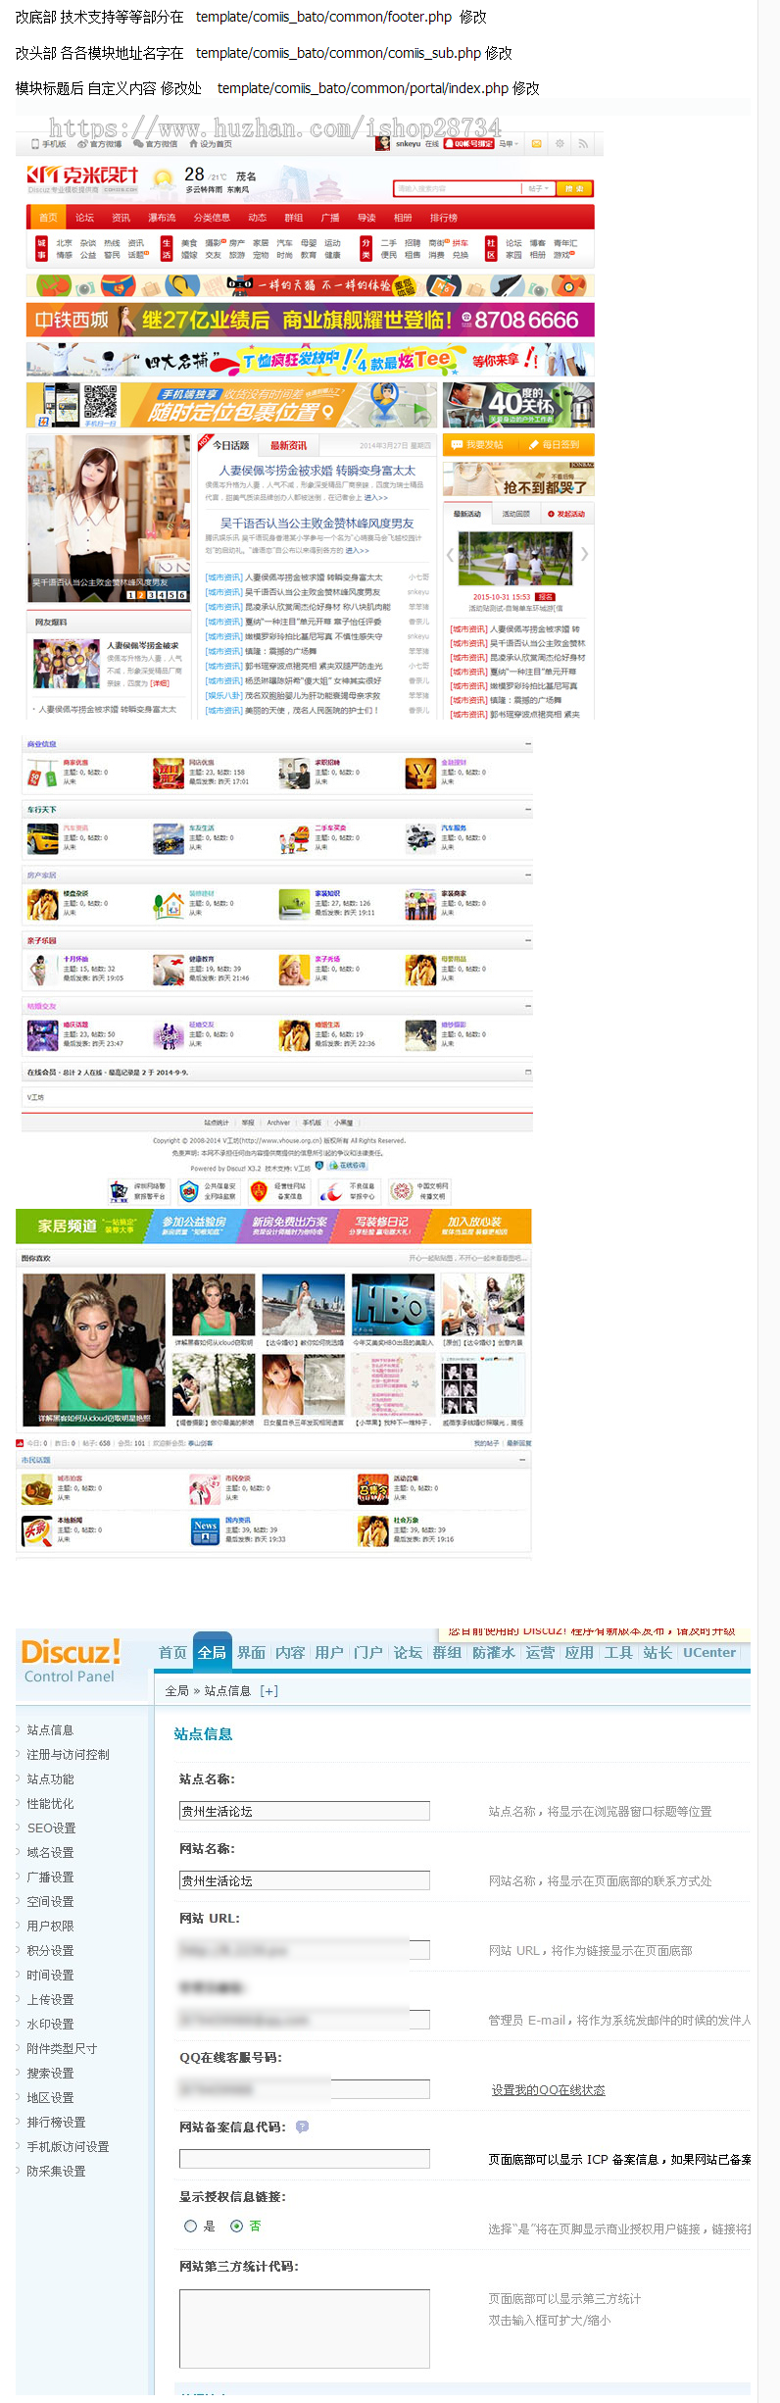Screen dimensions: 780x2403
Task: Open the 装修建材 house icon
Action: [169, 905]
